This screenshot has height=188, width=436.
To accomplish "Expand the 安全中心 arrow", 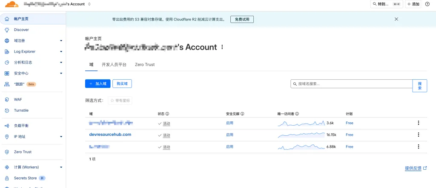I will click(61, 73).
